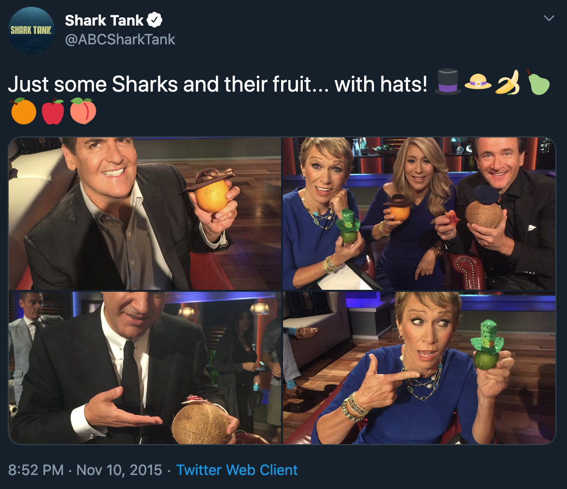Click the banana emoji in the tweet
This screenshot has width=567, height=489.
point(508,83)
